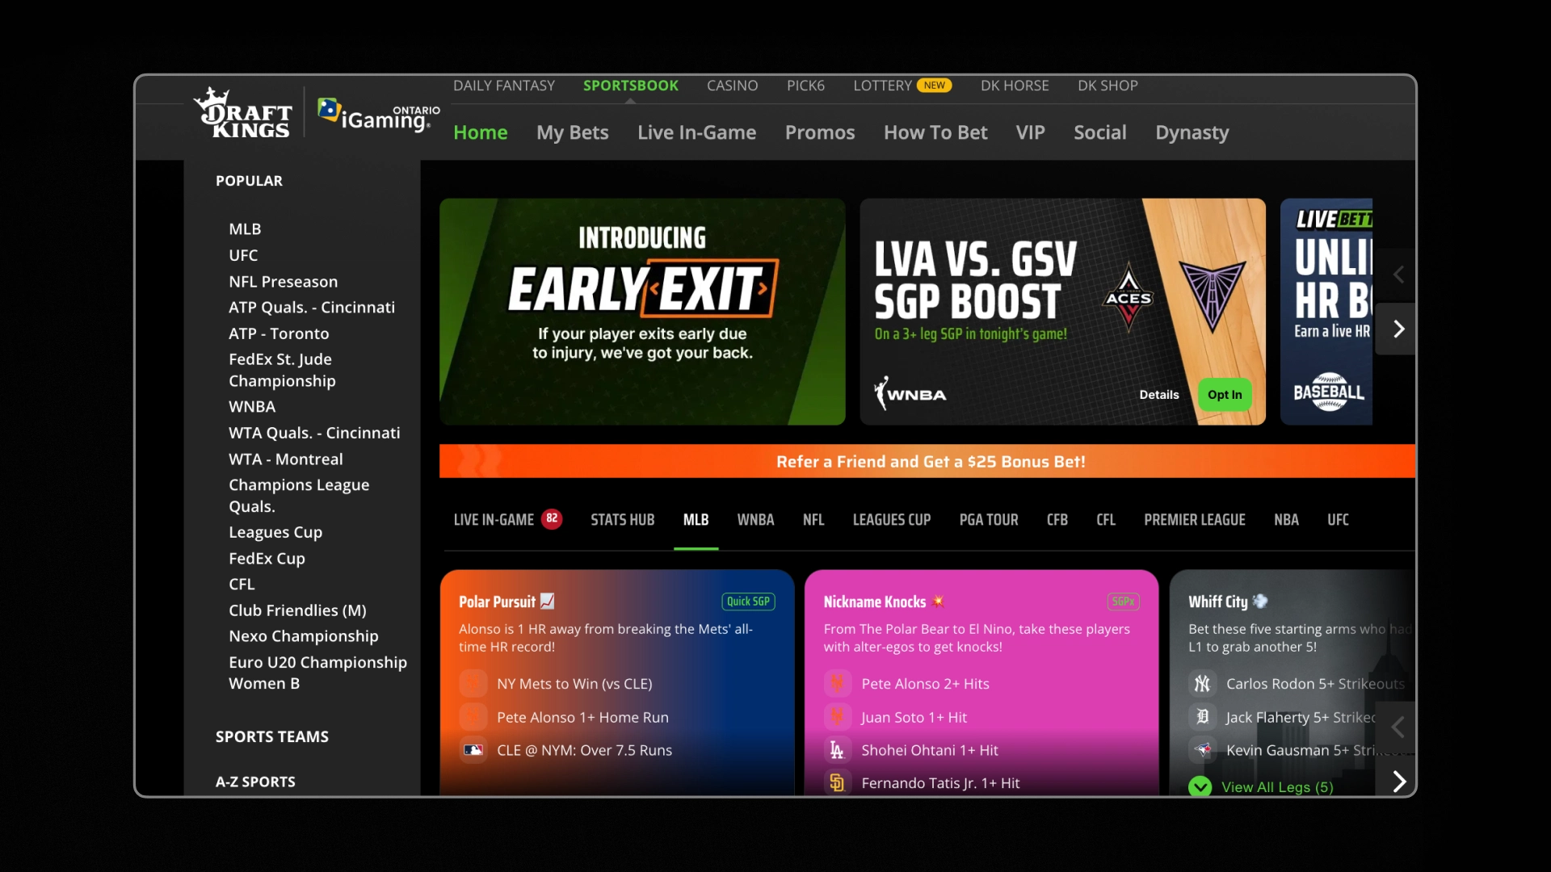Click the Mets icon beside Pete Alonso 2+ Hits

coord(838,684)
